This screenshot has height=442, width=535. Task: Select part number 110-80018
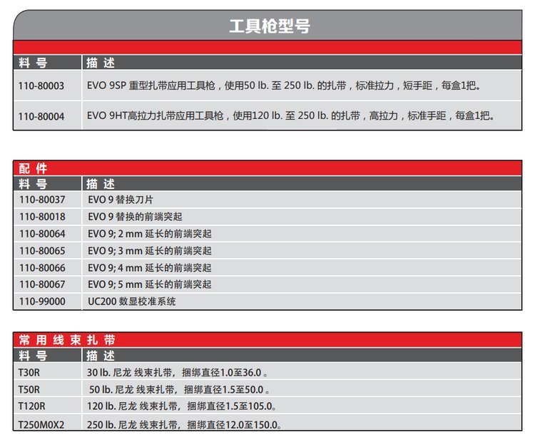(42, 217)
